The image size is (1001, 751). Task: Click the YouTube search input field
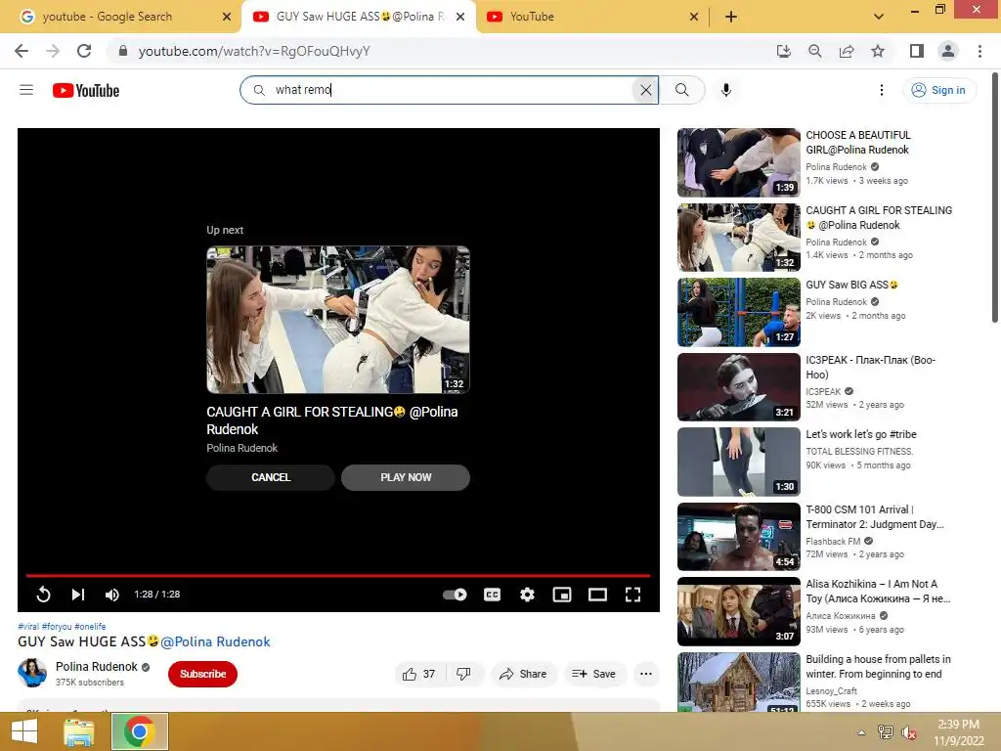(450, 90)
